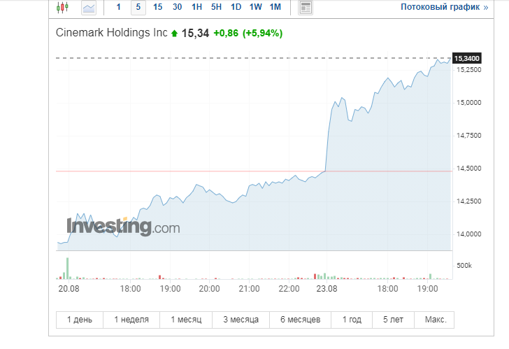
Task: Show the 1 год range
Action: [352, 320]
